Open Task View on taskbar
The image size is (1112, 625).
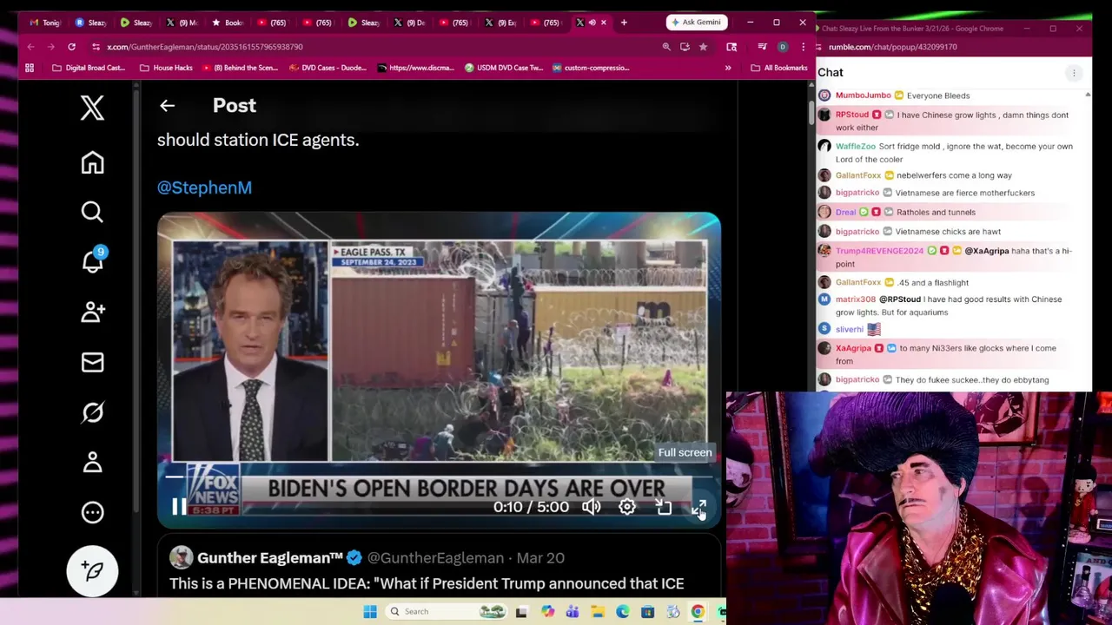click(x=521, y=612)
